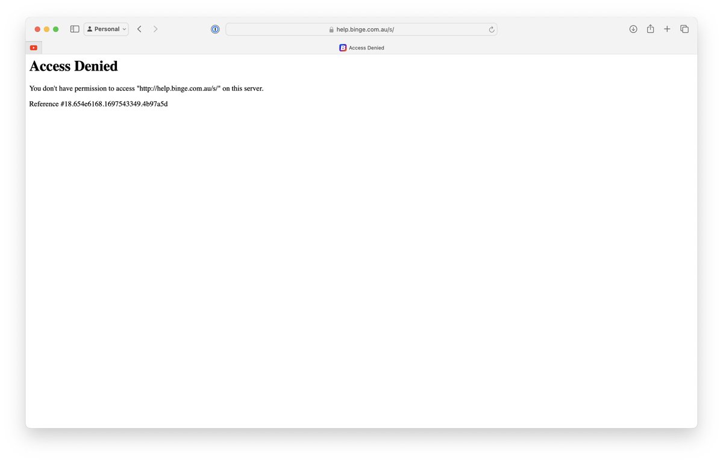Click the "You don't have permission" message text
The width and height of the screenshot is (723, 462).
146,89
